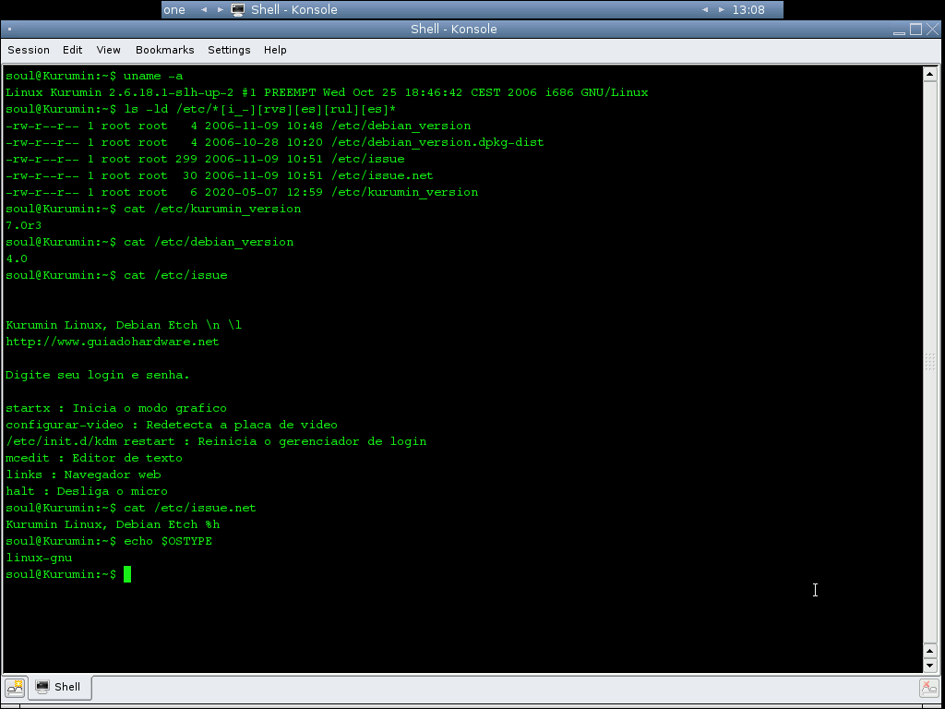Click the 13:08 clock in the top panel
Screen dimensions: 945x709
coord(748,9)
